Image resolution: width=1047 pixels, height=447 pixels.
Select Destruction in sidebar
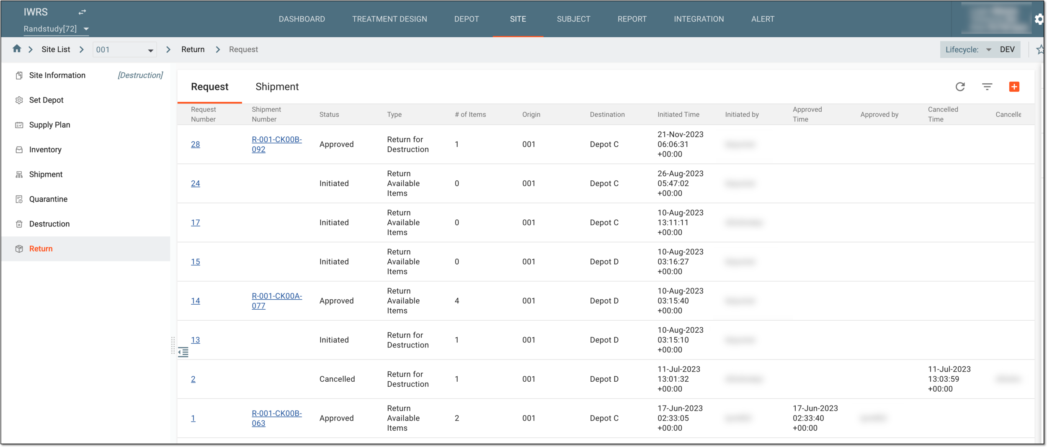pos(49,224)
